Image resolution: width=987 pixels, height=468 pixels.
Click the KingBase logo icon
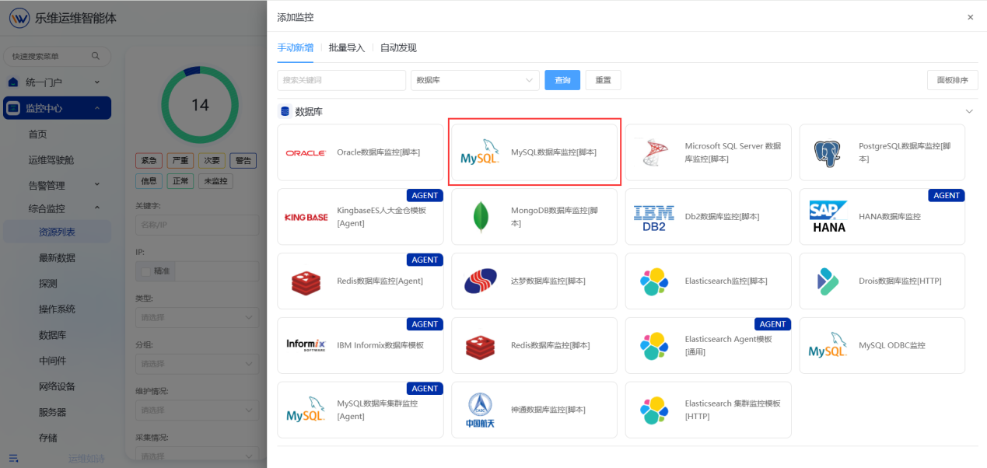pyautogui.click(x=306, y=218)
